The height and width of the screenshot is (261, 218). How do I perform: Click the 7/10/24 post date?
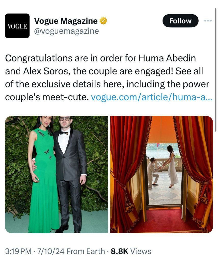coord(51,251)
